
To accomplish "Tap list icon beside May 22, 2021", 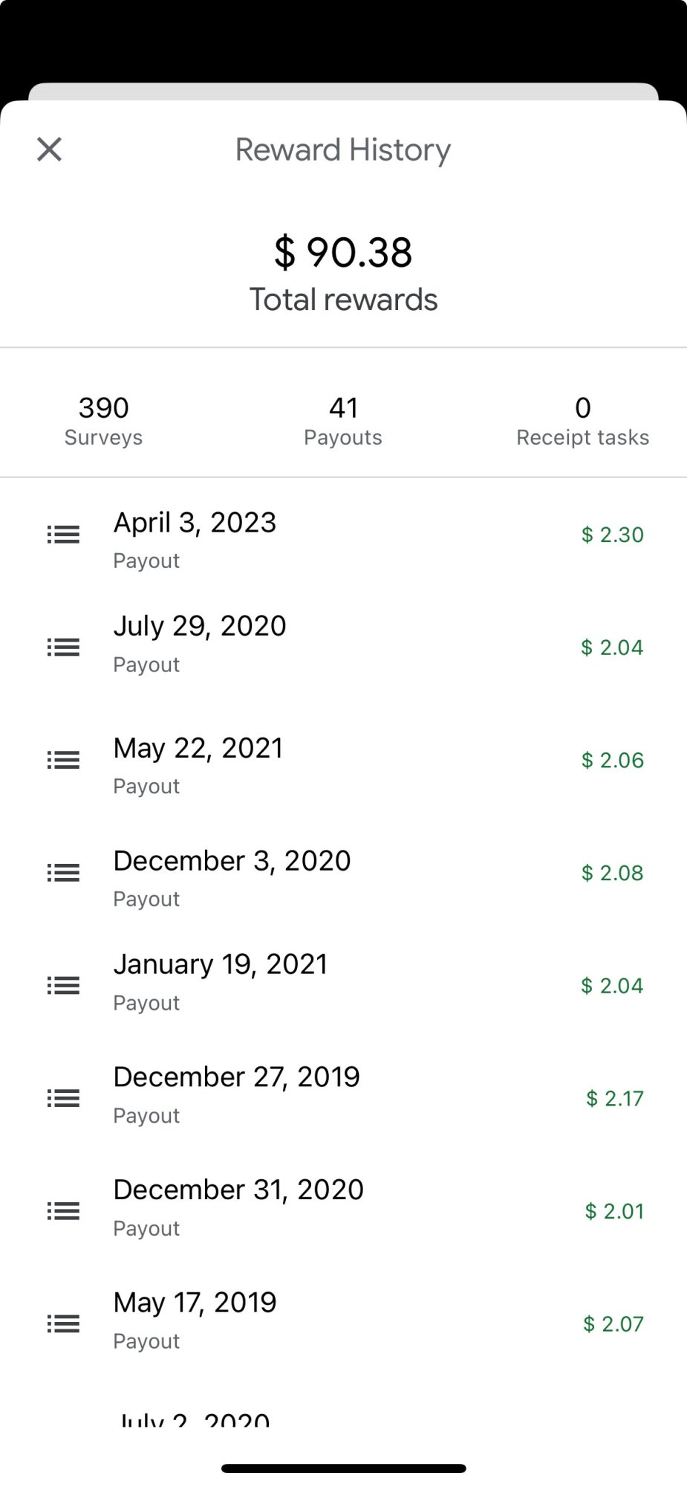I will click(x=63, y=760).
